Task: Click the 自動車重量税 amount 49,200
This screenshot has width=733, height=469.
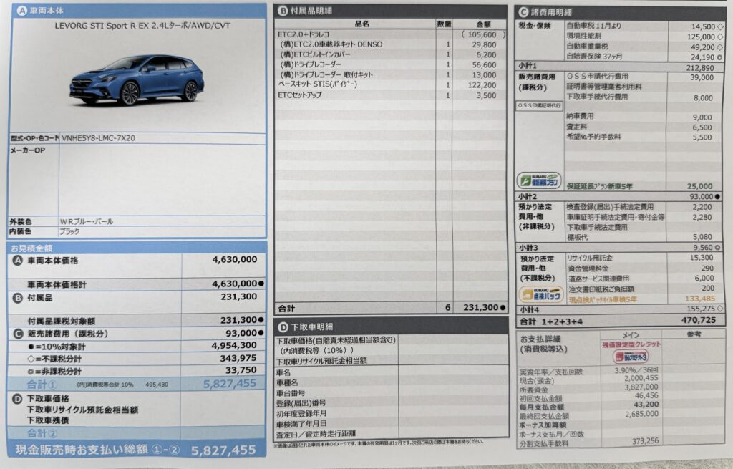Action: pos(703,47)
